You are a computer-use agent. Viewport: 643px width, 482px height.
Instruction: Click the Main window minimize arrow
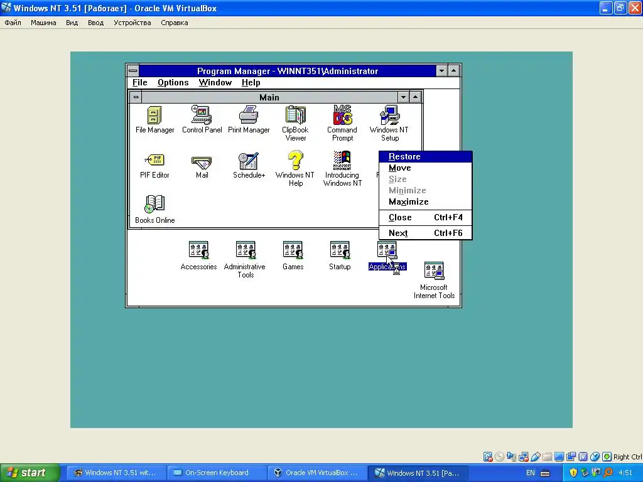click(x=404, y=97)
